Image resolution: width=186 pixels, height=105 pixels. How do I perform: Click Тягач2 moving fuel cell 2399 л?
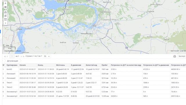[x=146, y=87]
